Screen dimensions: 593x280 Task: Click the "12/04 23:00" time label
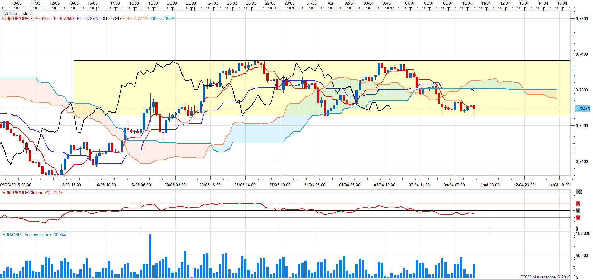click(x=524, y=185)
